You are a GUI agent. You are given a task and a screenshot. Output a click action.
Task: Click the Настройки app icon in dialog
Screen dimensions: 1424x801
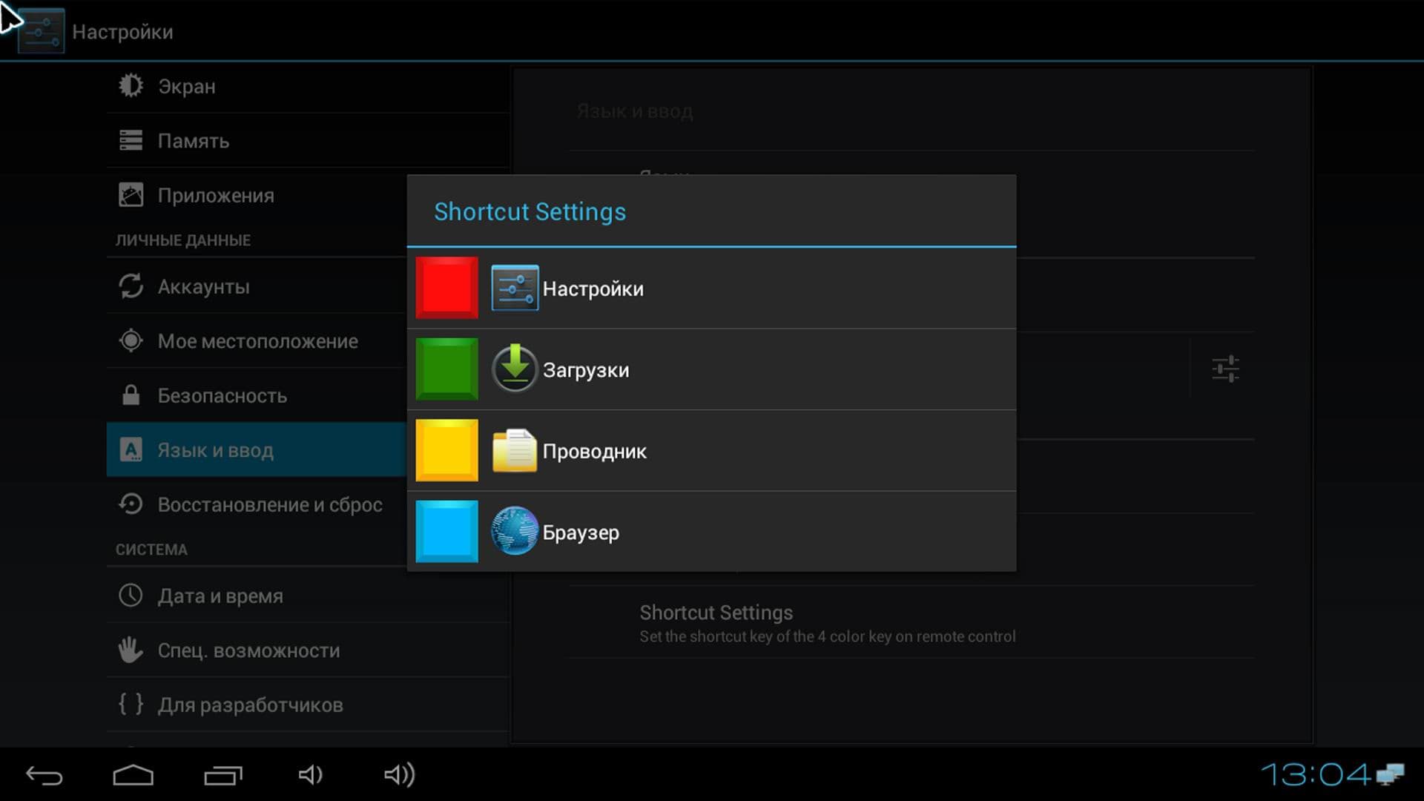(515, 288)
